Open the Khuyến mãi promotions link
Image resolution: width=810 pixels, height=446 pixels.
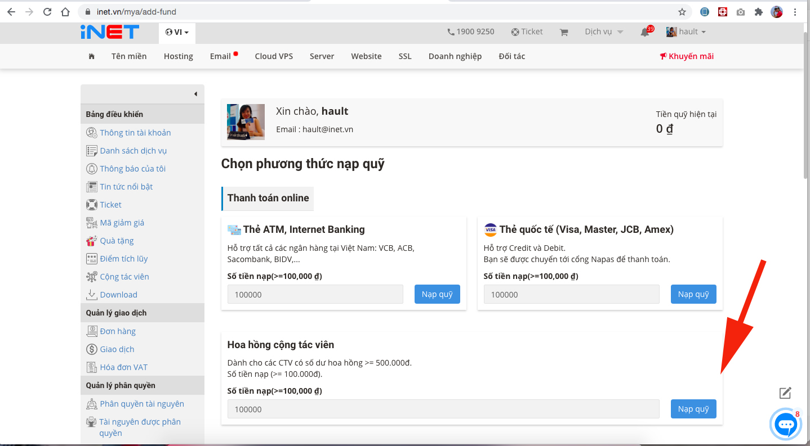687,56
